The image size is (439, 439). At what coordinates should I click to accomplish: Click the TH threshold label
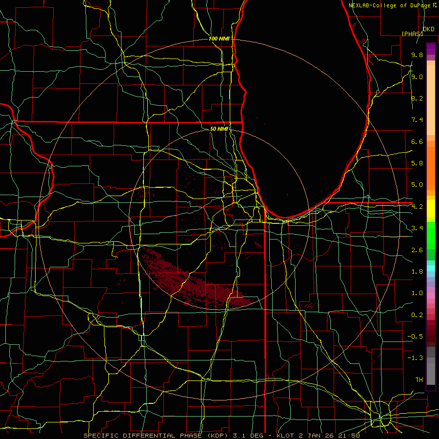pos(419,380)
